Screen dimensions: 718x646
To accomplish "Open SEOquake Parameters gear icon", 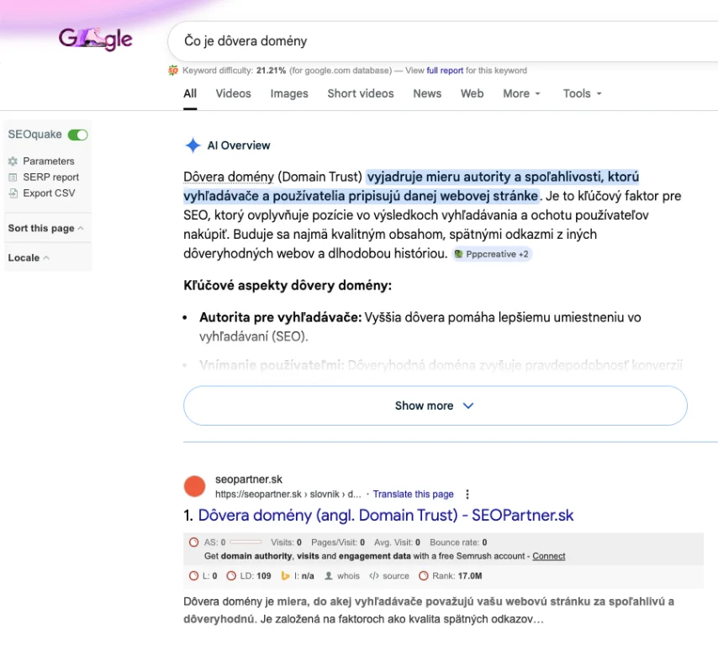I will tap(13, 161).
